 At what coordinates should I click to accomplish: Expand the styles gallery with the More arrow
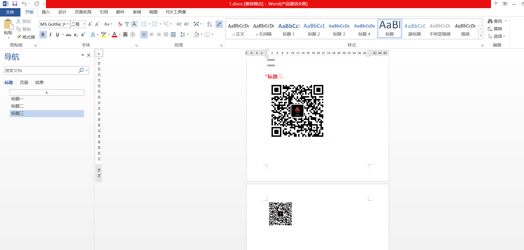[481, 36]
